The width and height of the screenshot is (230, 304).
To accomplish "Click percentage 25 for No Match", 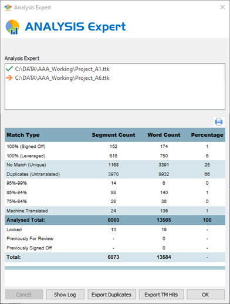I will 207,165.
